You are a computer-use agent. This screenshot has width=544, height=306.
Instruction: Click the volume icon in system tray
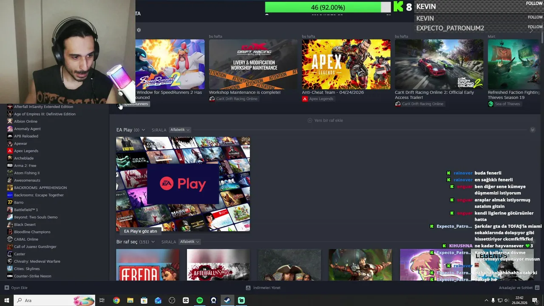click(x=506, y=300)
